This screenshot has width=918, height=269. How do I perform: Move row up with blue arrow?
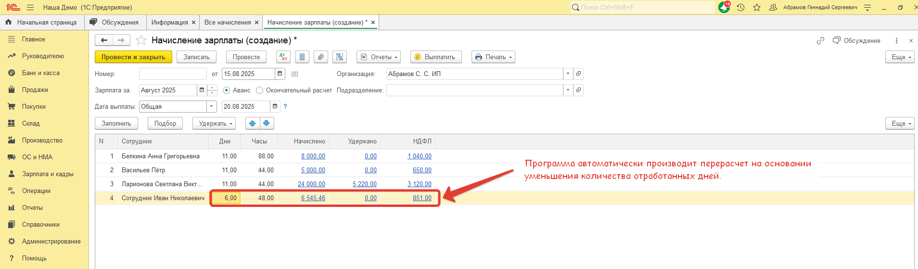tap(253, 123)
